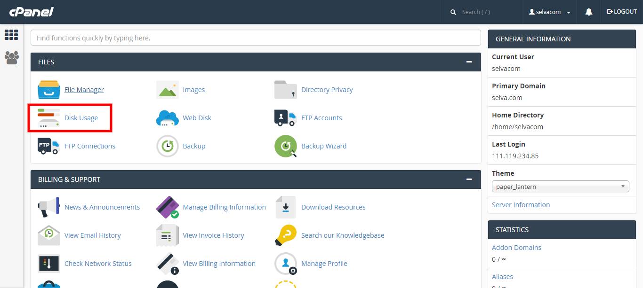Open the FTP Connections link

[90, 146]
